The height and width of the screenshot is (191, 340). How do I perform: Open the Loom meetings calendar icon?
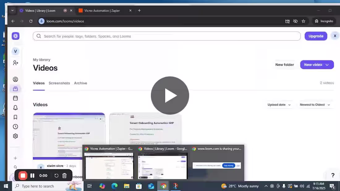tap(15, 98)
